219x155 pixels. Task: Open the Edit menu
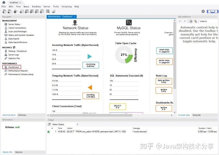coord(11,6)
